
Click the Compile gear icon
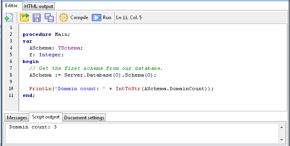pyautogui.click(x=63, y=18)
